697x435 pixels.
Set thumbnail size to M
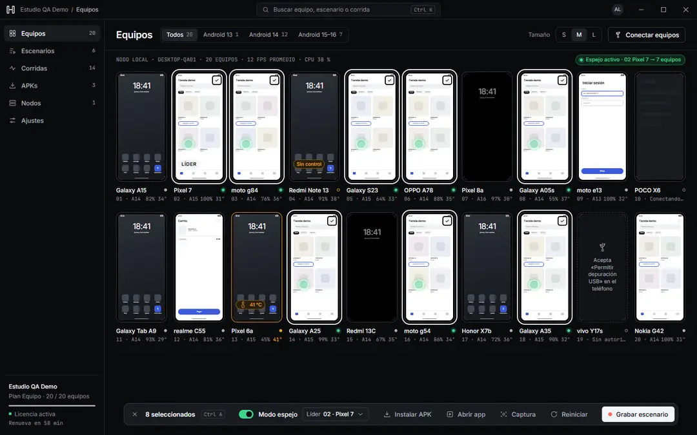tap(579, 35)
